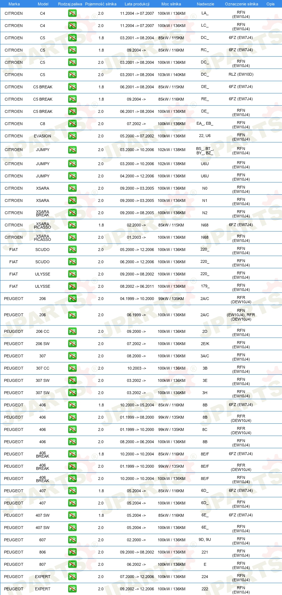The width and height of the screenshot is (282, 595).
Task: Click the Rodzaj paliwa column header
Action: pos(70,4)
